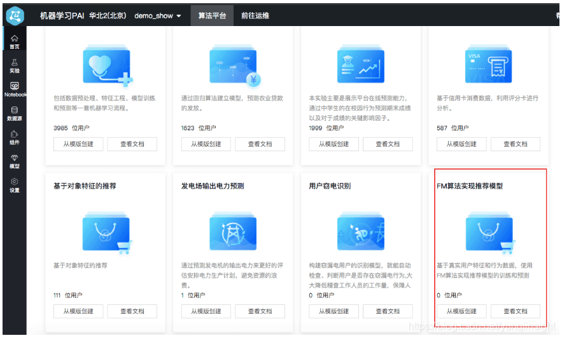Click FM算法实现推荐模型 thumbnail image

[490, 233]
